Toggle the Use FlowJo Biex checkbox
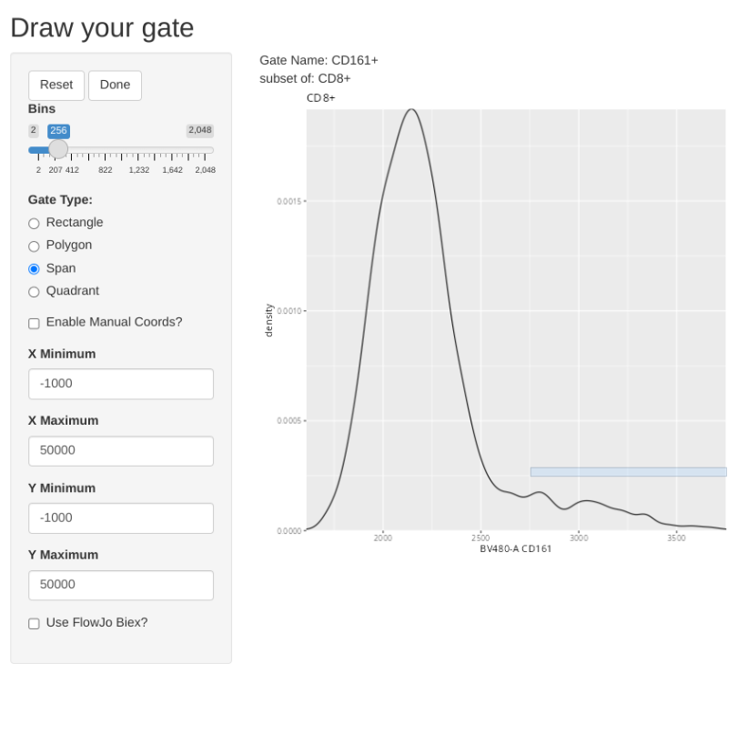 (35, 624)
